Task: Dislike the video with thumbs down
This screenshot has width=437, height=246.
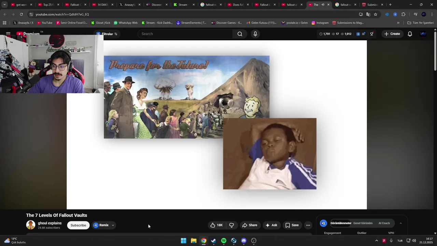Action: [x=231, y=225]
